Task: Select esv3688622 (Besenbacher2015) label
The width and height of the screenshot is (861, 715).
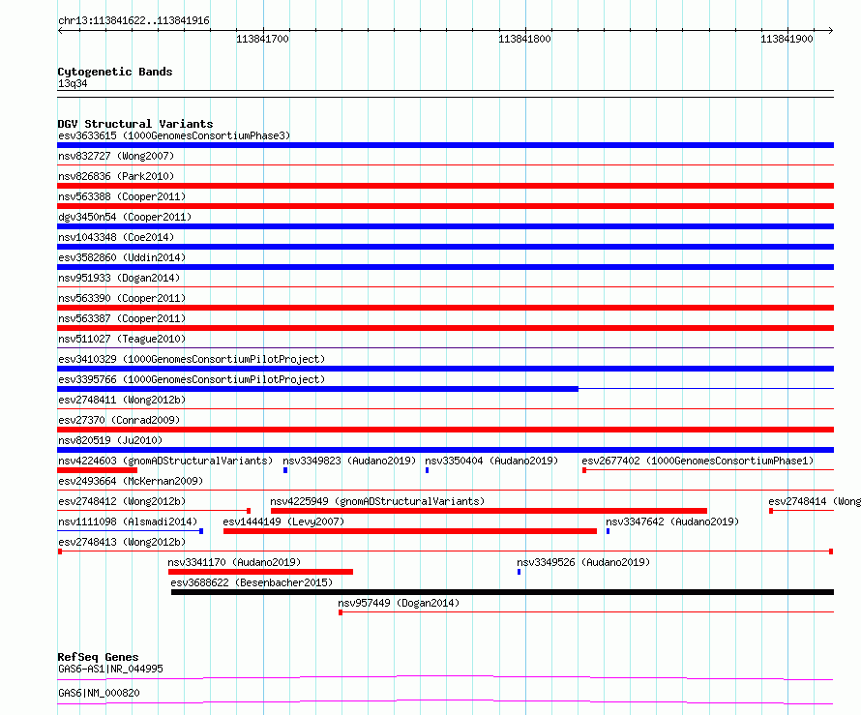Action: click(x=252, y=582)
